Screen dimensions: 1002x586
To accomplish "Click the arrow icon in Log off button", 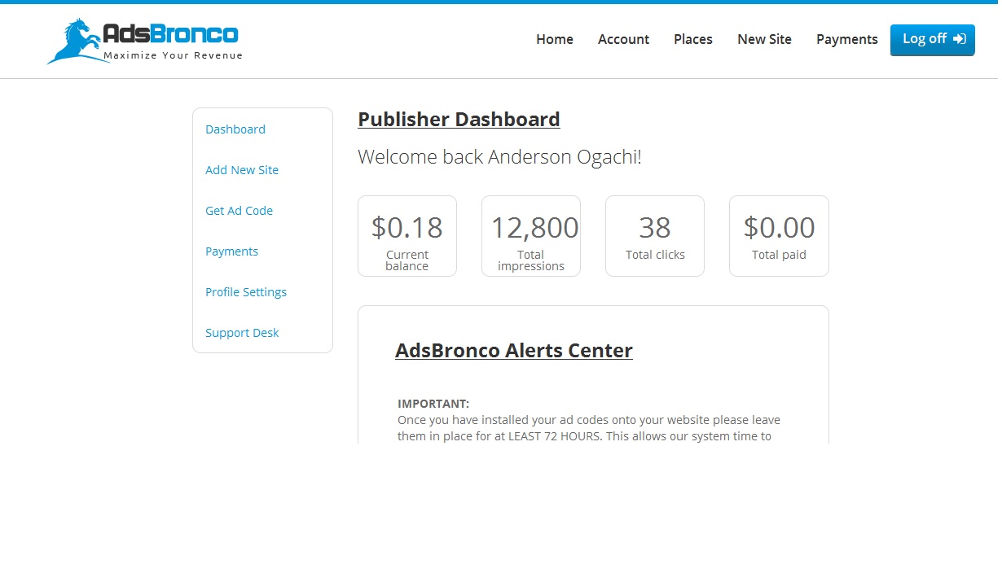I will click(960, 39).
